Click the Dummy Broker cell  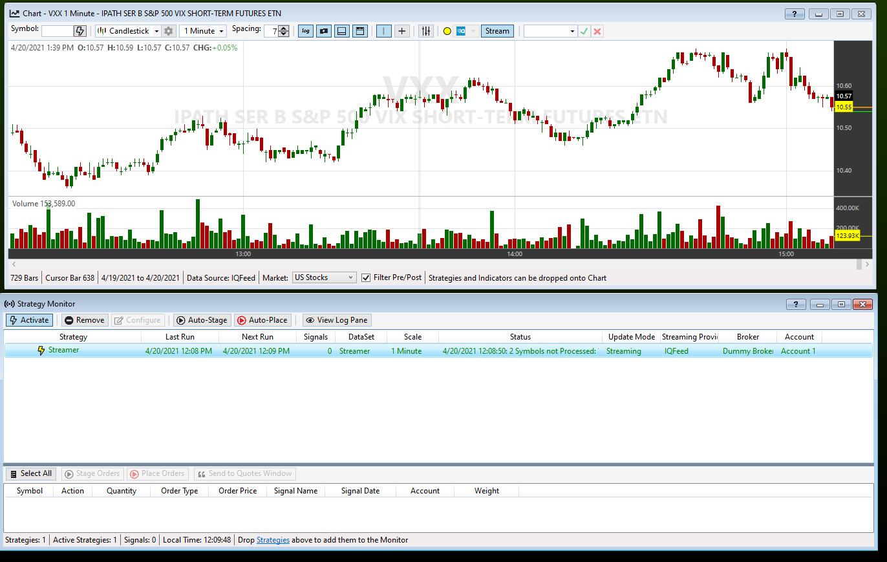748,351
